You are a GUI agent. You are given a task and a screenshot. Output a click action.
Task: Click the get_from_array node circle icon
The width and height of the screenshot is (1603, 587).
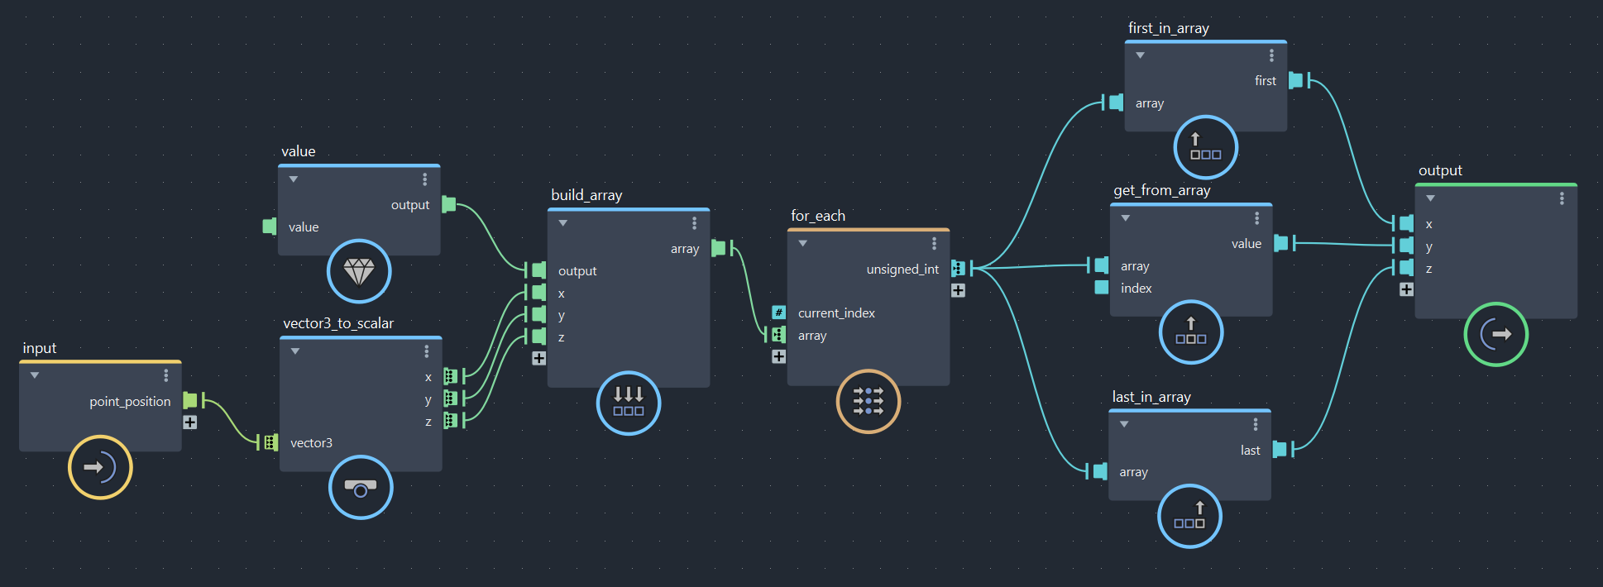tap(1191, 332)
